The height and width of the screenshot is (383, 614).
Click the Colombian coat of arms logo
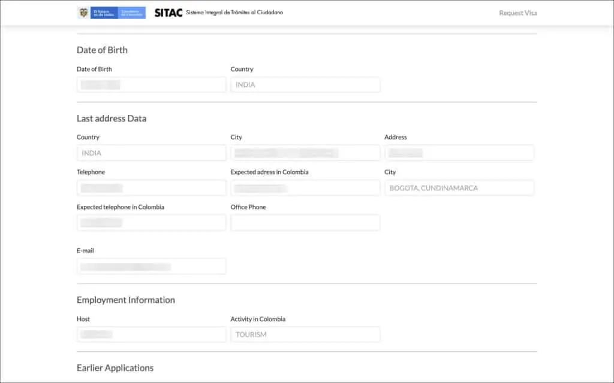pyautogui.click(x=83, y=13)
